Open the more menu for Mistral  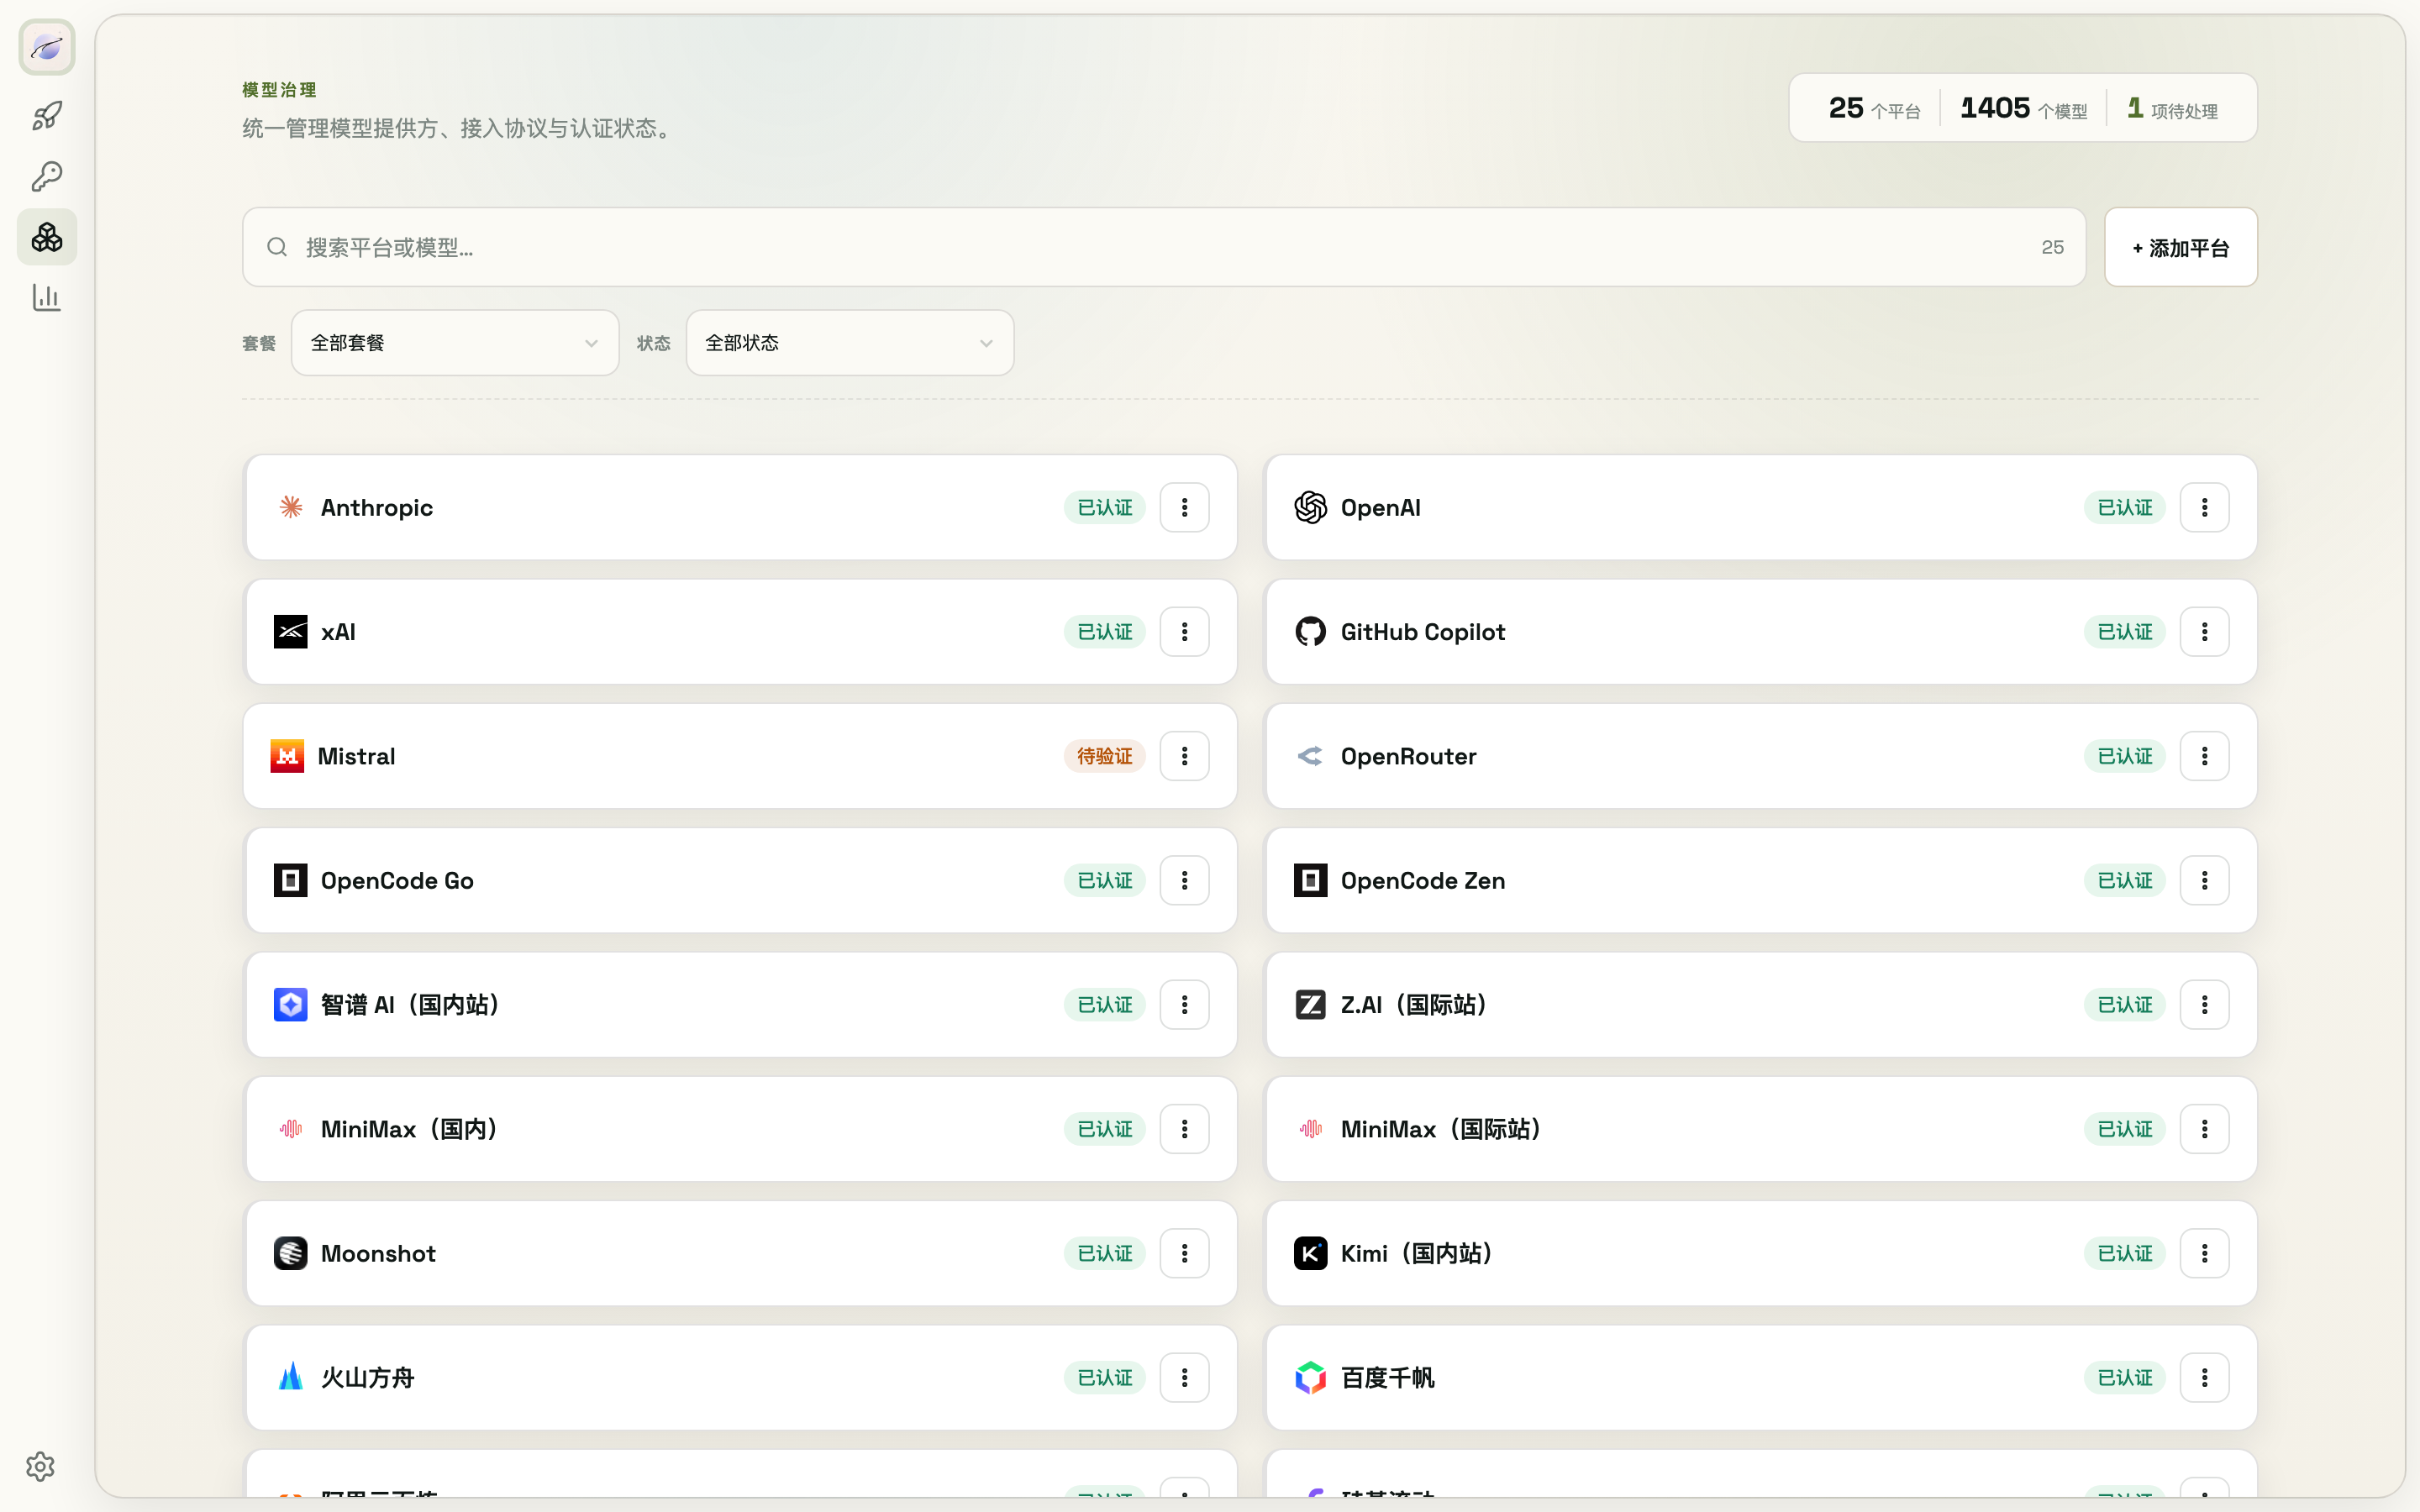point(1185,756)
